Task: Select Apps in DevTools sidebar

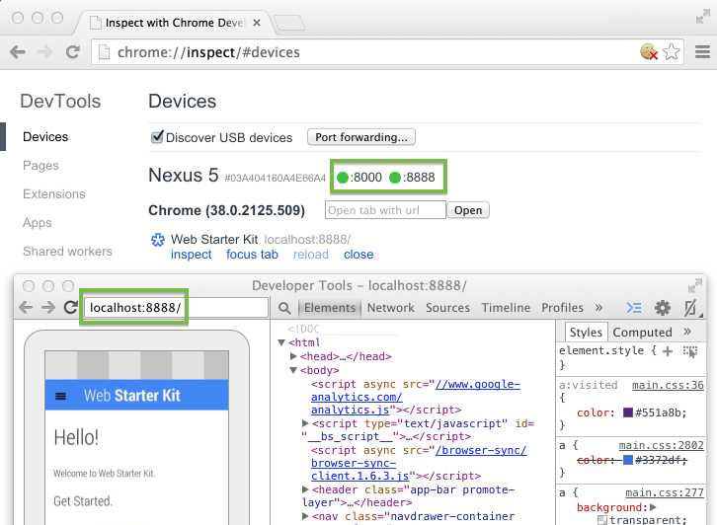Action: tap(38, 223)
